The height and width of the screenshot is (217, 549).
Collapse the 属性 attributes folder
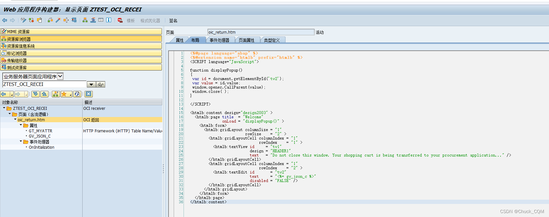(x=21, y=125)
